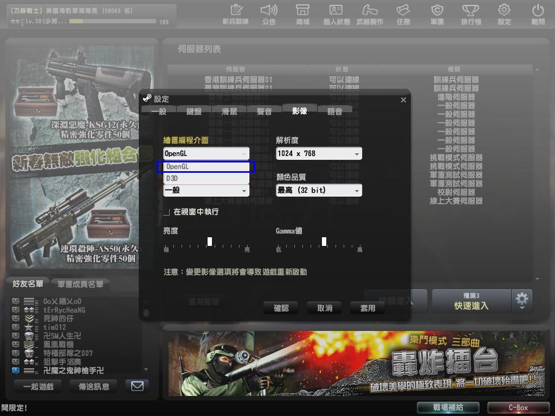The image size is (555, 416).
Task: Switch to the 一般 settings tab
Action: pos(159,112)
